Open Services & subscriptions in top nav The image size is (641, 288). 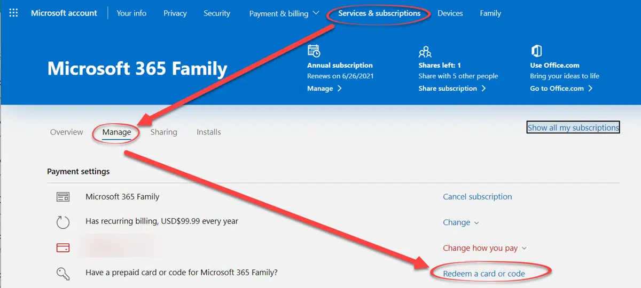coord(379,13)
